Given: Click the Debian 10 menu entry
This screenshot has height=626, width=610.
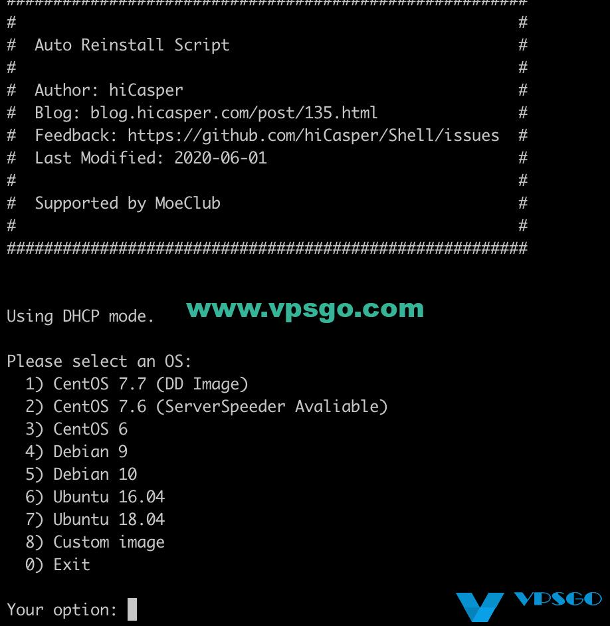Looking at the screenshot, I should (x=81, y=474).
